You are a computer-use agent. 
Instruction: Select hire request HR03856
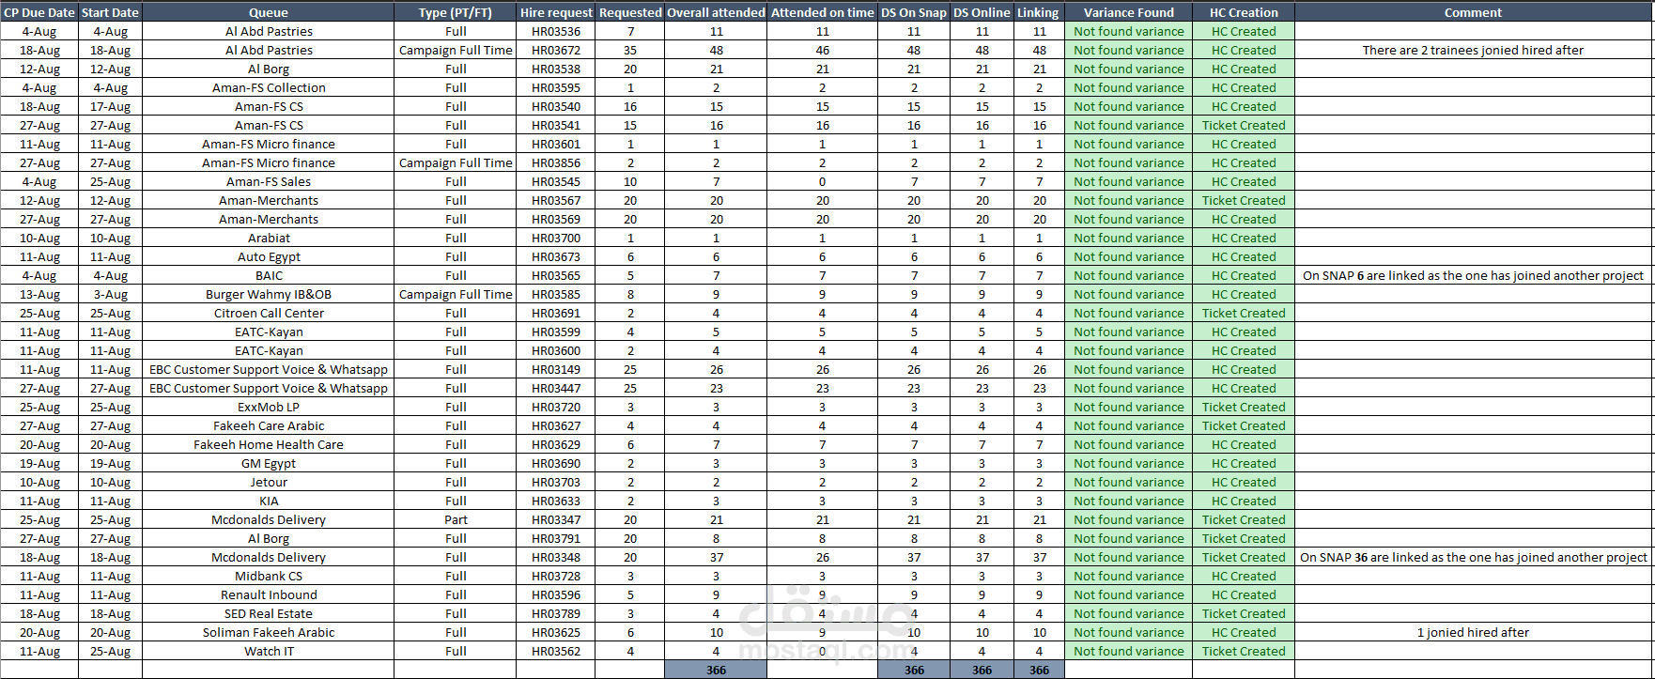click(x=556, y=162)
